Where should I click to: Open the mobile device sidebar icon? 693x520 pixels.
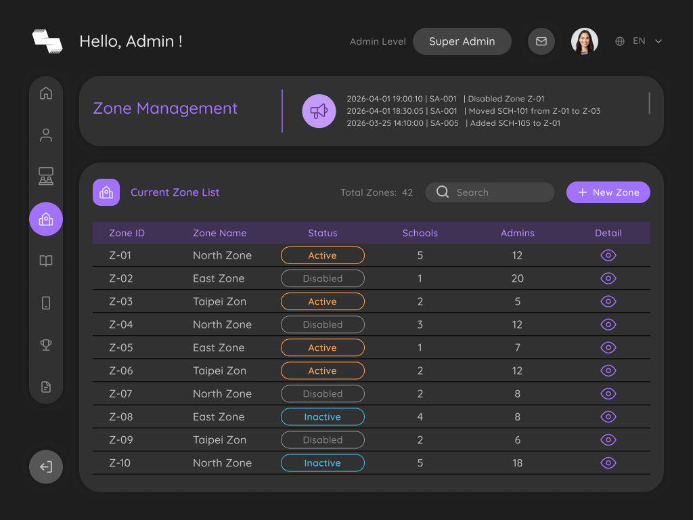point(46,303)
